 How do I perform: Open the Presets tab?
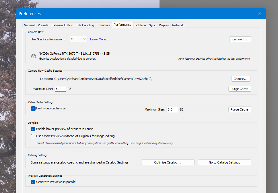[x=43, y=25]
